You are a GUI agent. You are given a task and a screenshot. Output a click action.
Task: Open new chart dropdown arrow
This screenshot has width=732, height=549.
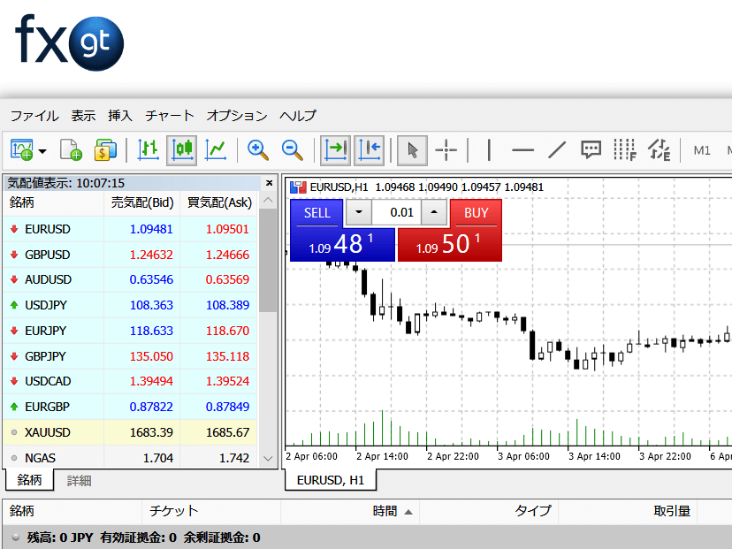click(x=42, y=151)
